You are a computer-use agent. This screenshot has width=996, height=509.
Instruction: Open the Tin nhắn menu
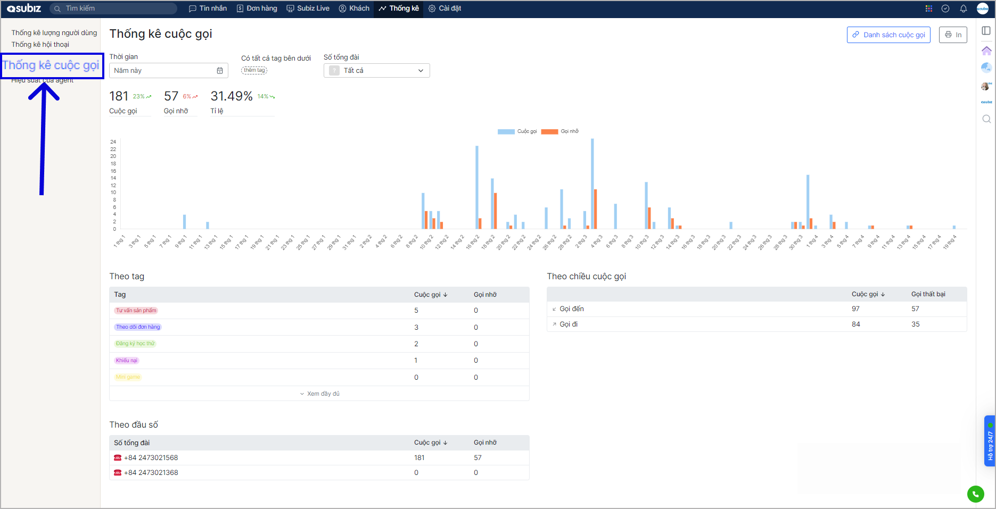(x=208, y=9)
